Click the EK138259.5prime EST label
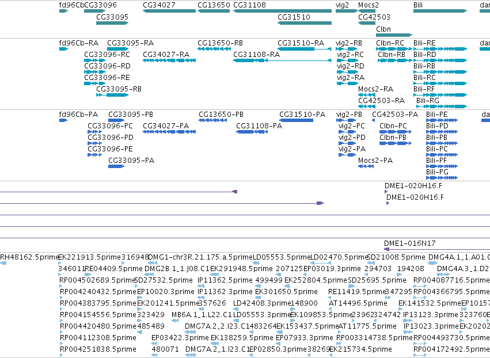The width and height of the screenshot is (490, 358). [x=242, y=338]
